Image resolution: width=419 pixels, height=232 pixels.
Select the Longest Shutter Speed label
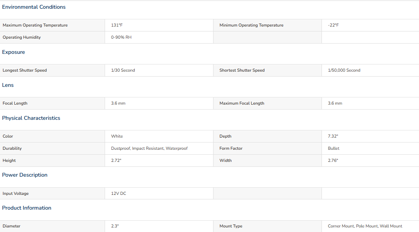25,70
